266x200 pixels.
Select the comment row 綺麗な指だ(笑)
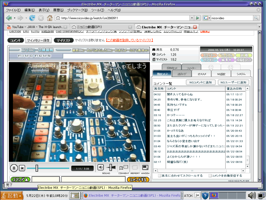click(199, 162)
